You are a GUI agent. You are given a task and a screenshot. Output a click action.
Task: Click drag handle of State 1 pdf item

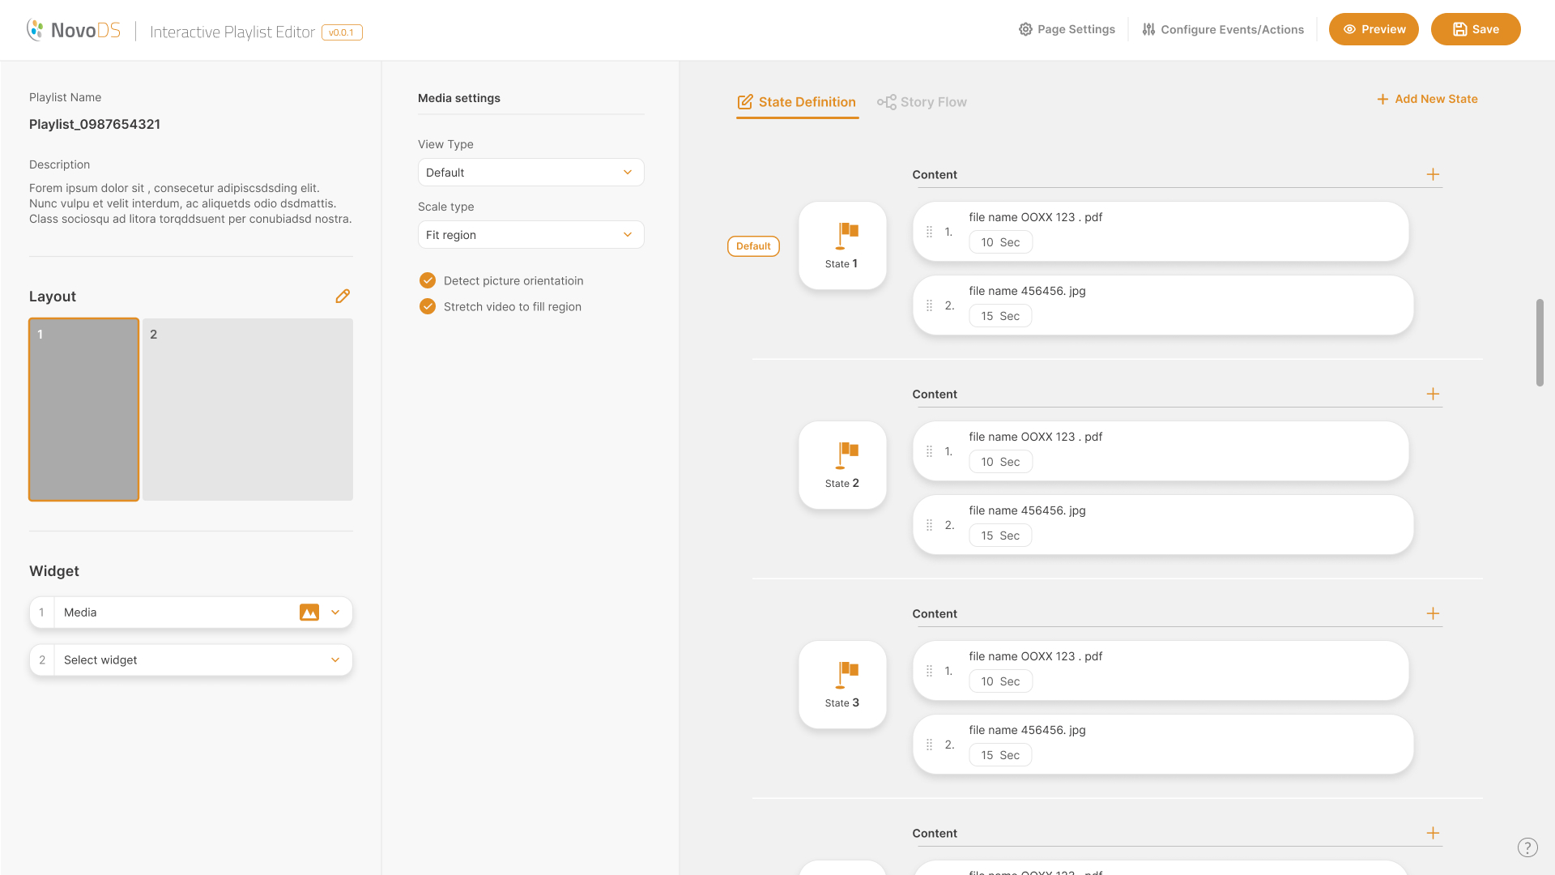click(x=929, y=232)
